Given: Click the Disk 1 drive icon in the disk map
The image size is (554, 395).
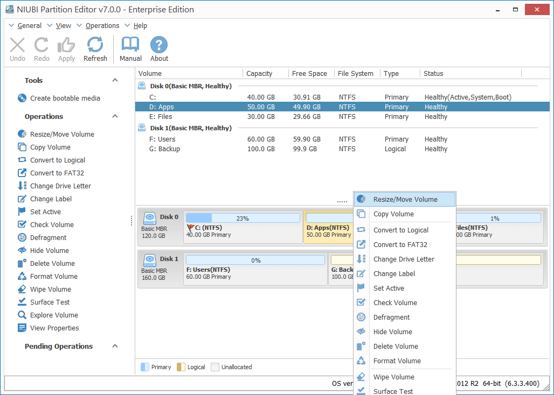Looking at the screenshot, I should tap(149, 260).
